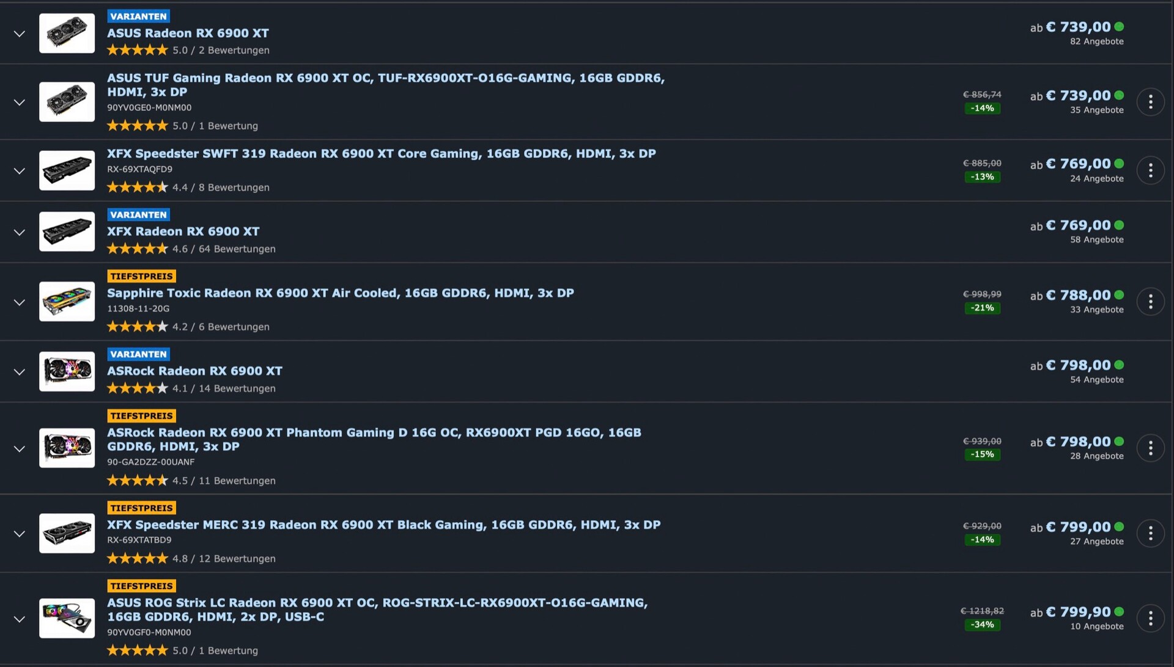Open options menu for XFX Speedster MERC 319
This screenshot has width=1174, height=667.
(1150, 533)
